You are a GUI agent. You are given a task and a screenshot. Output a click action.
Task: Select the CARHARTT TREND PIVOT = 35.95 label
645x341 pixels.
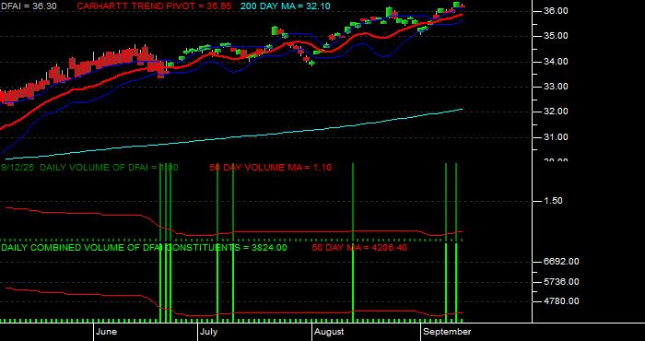[154, 6]
